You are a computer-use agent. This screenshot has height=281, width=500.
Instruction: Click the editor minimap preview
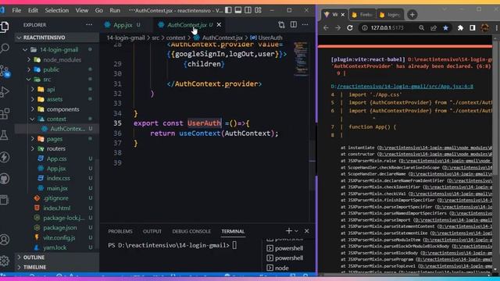301,59
